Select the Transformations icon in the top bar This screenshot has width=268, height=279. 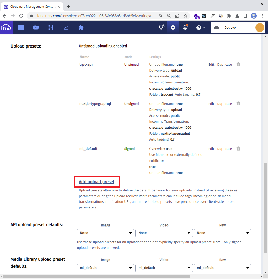pos(51,27)
